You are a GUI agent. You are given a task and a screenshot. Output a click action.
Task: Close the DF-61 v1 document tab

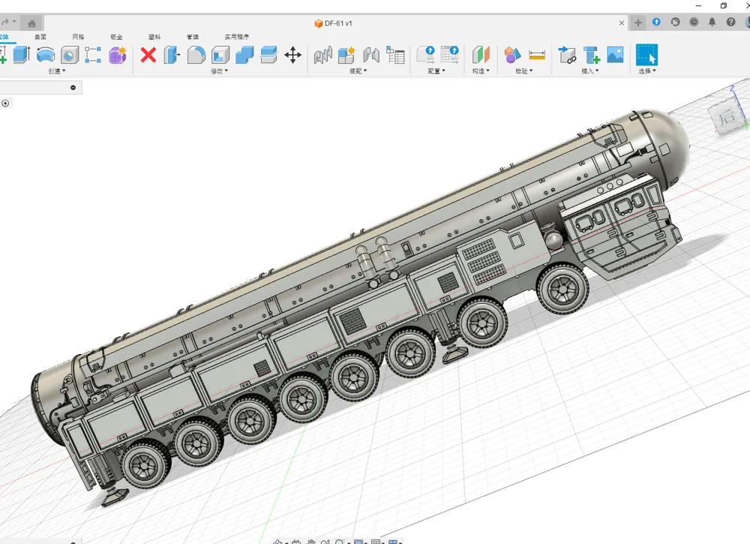(621, 23)
